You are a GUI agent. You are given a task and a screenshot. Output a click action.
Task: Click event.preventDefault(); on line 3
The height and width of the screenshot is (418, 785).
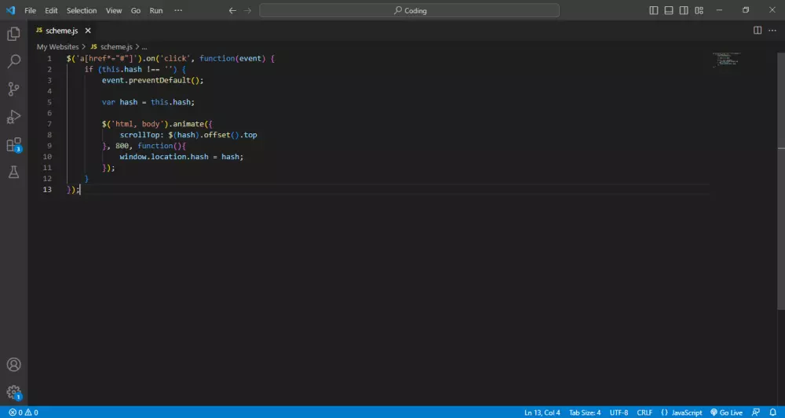(153, 80)
